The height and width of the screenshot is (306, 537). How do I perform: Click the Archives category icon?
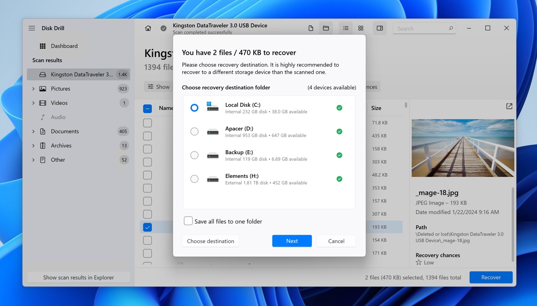[x=42, y=145]
